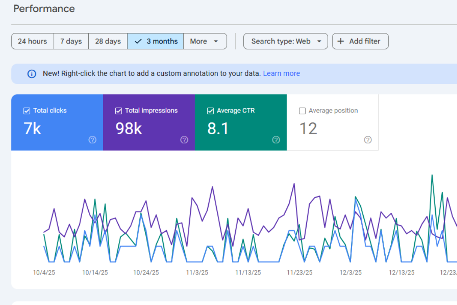Open the Learn more link
Screen dimensions: 457x305
point(281,74)
